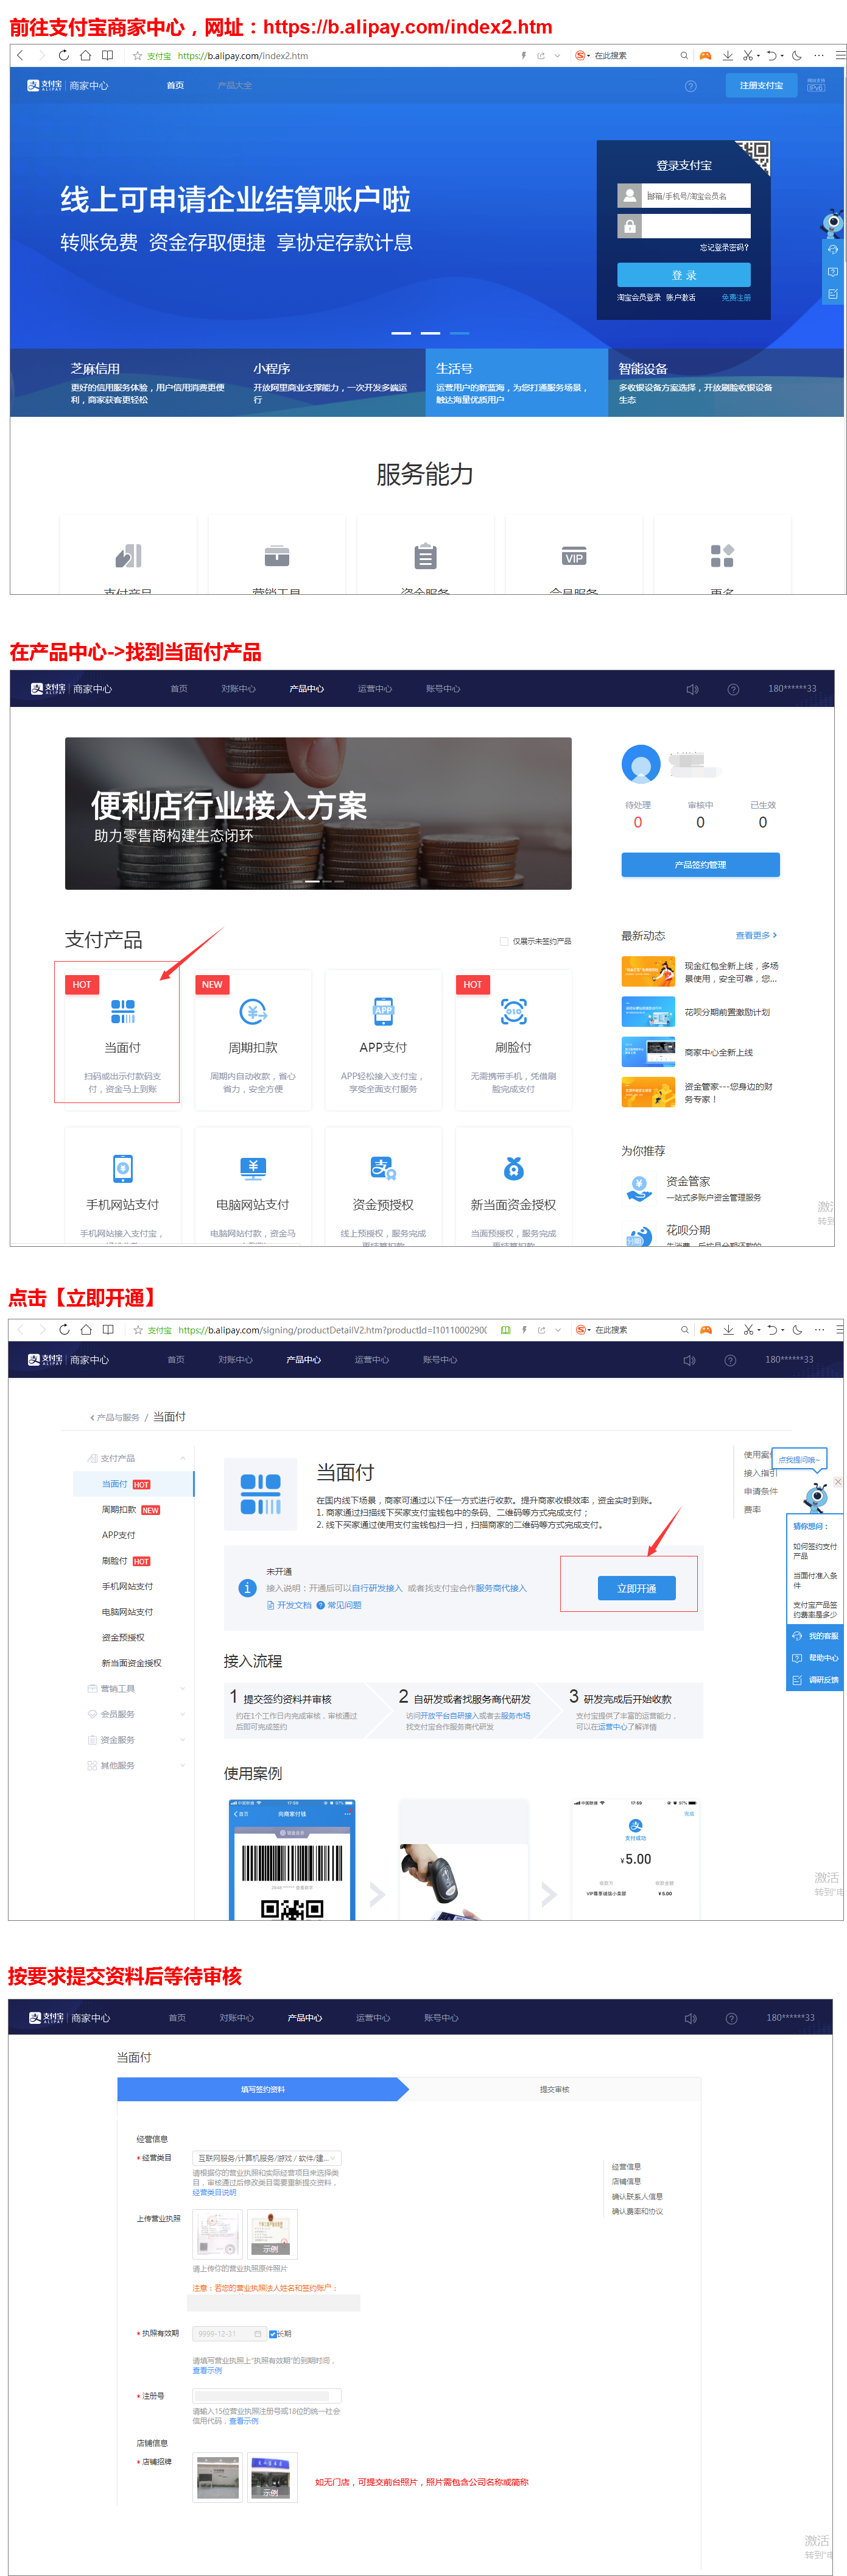847x2576 pixels.
Task: Click the download arrow icon in login page browser toolbar
Action: pos(727,55)
